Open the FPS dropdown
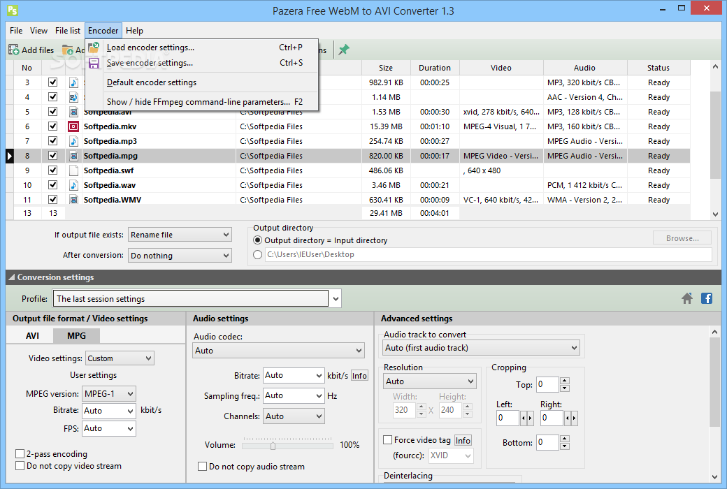 point(109,428)
